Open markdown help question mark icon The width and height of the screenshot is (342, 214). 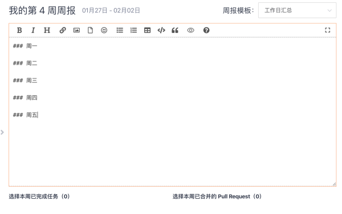coord(206,30)
